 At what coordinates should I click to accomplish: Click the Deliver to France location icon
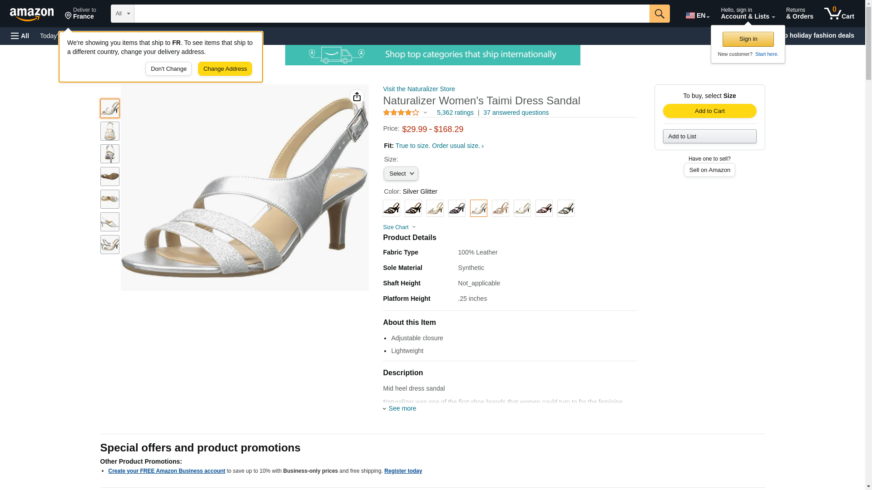(69, 16)
